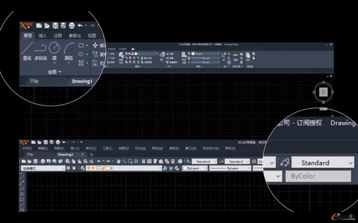Switch to the 插入 ribbon tab in magnified view

click(42, 35)
